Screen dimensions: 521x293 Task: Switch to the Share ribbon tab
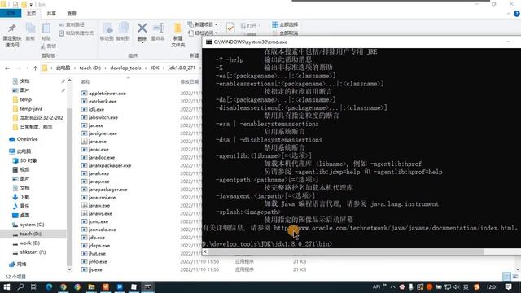point(51,13)
